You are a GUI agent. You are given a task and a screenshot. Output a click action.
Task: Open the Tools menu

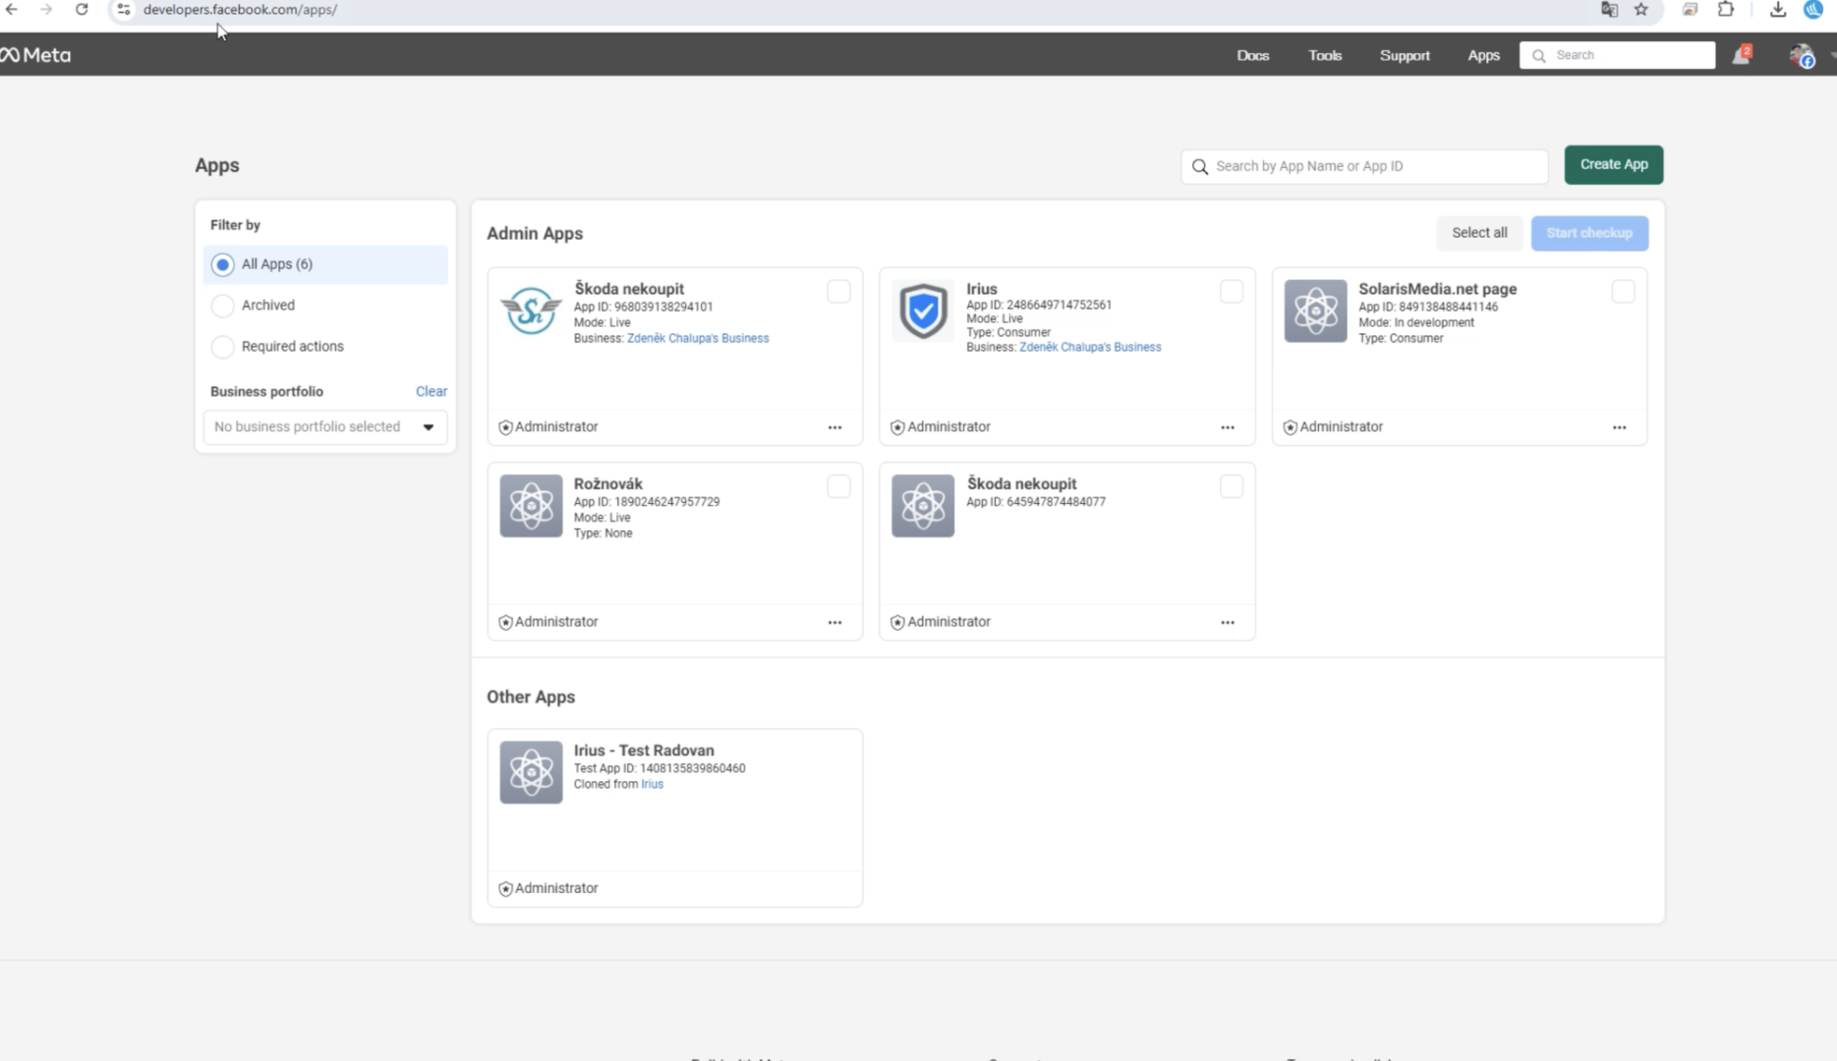1325,55
